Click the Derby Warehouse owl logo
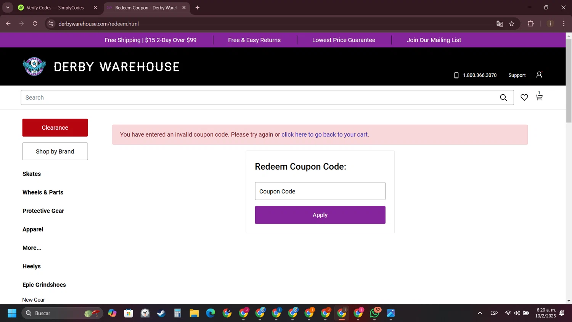 coord(34,67)
